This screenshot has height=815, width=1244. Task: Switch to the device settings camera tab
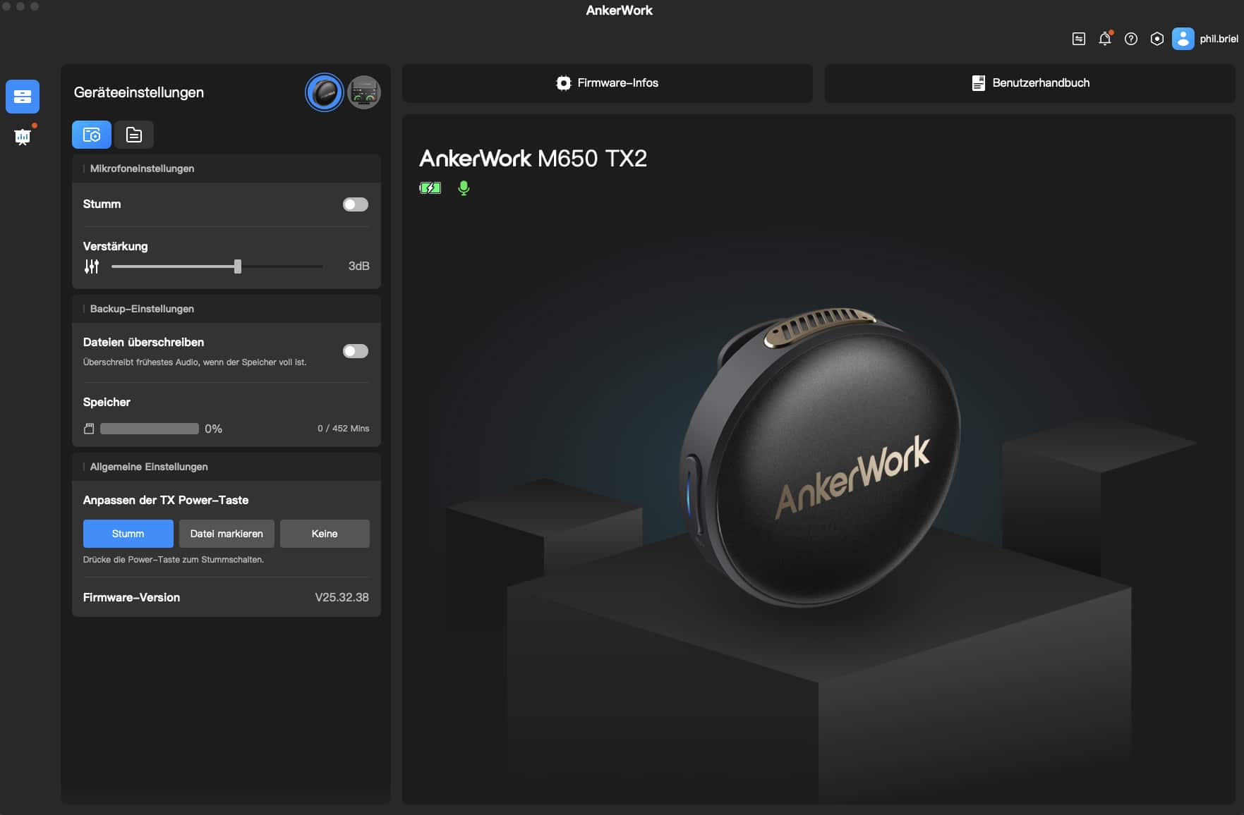pyautogui.click(x=92, y=135)
